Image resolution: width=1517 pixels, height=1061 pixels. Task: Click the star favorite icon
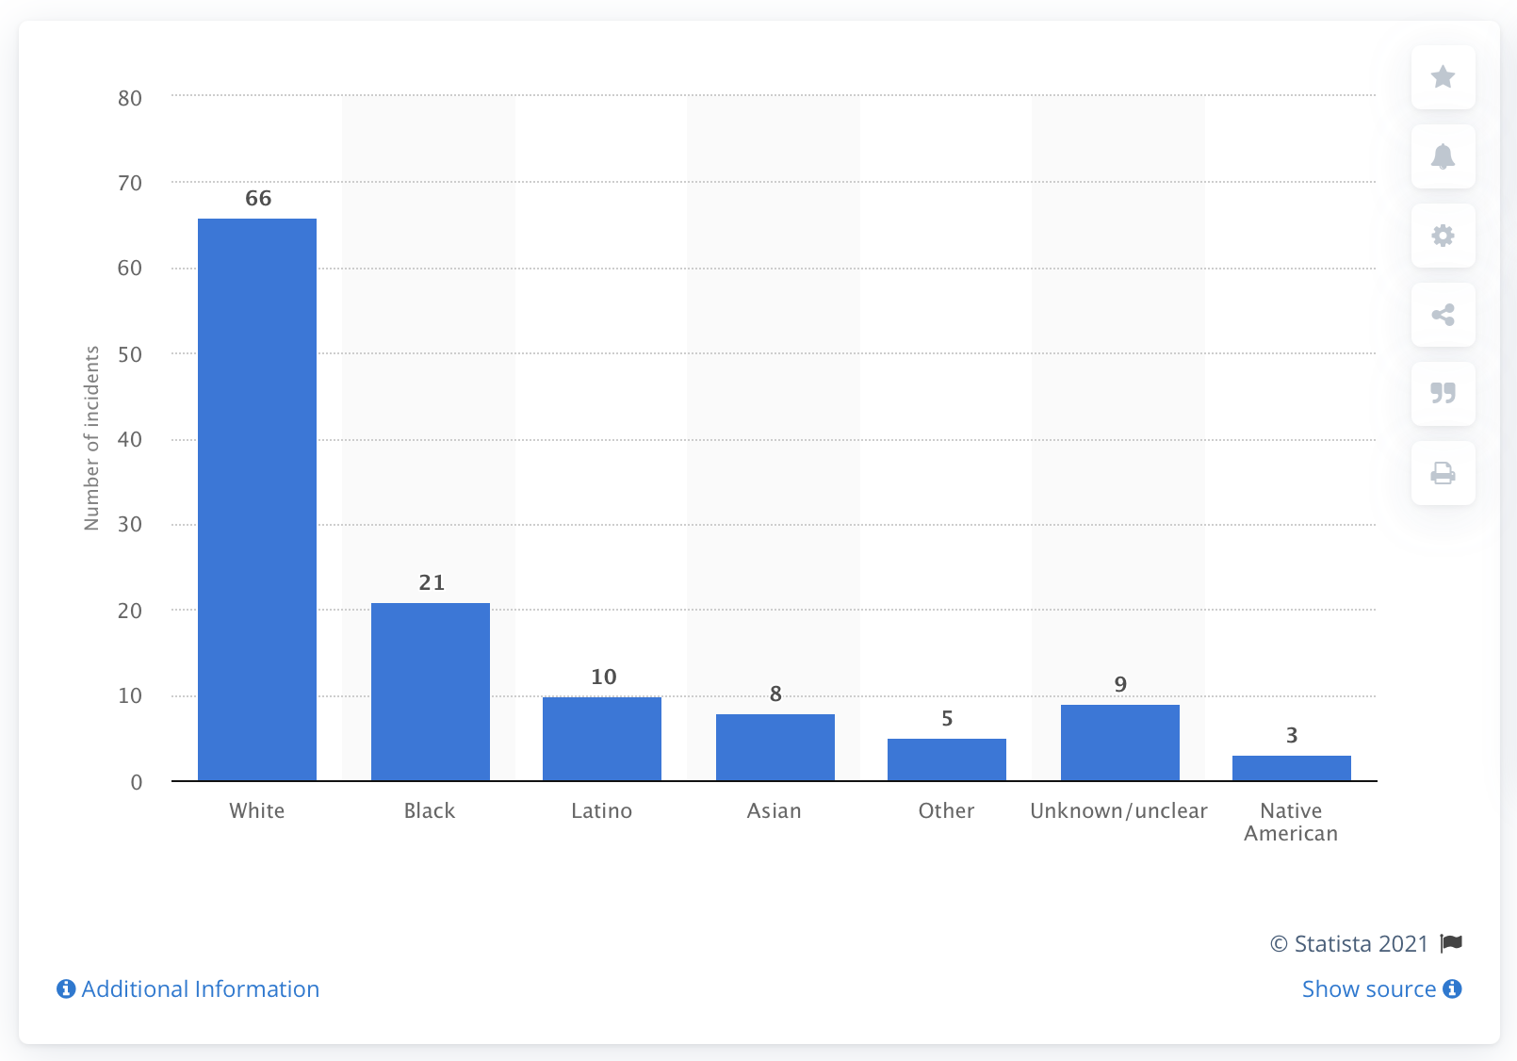(1443, 77)
